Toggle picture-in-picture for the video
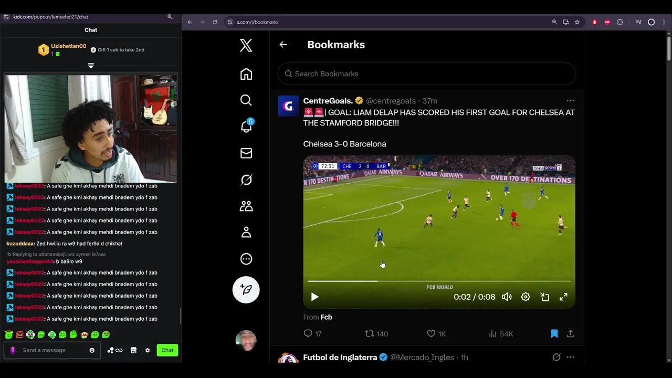This screenshot has height=378, width=672. pos(544,297)
